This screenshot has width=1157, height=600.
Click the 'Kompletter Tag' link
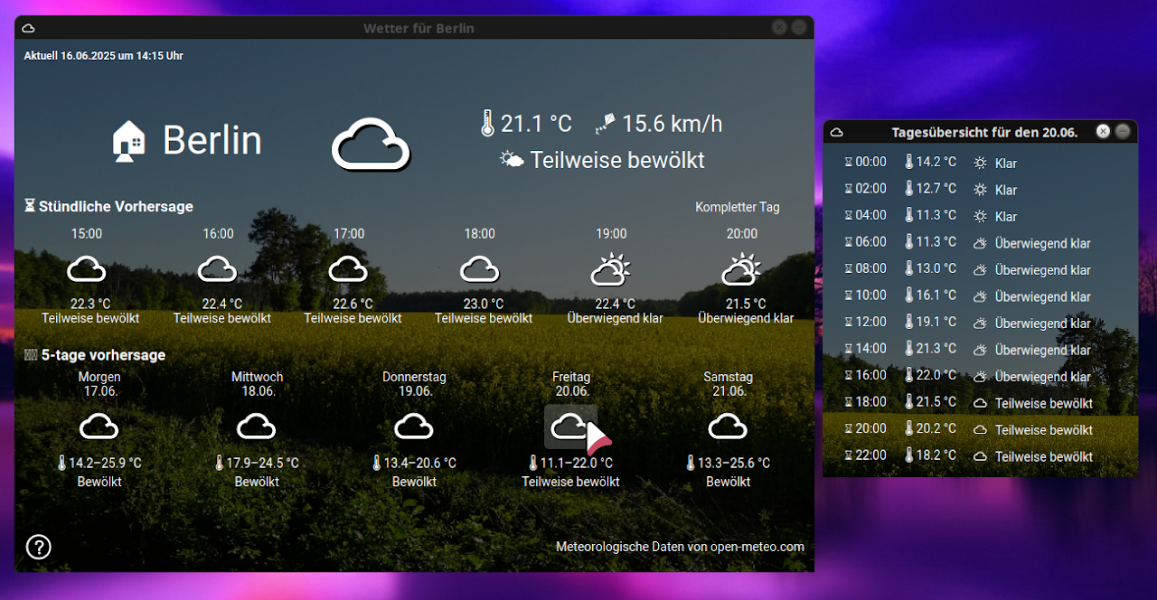[x=737, y=207]
